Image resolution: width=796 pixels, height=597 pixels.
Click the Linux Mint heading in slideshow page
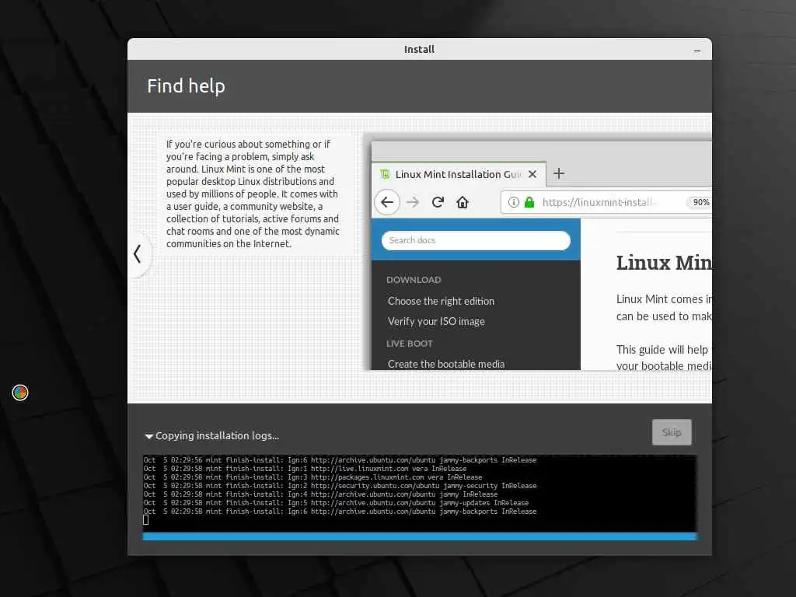point(664,263)
